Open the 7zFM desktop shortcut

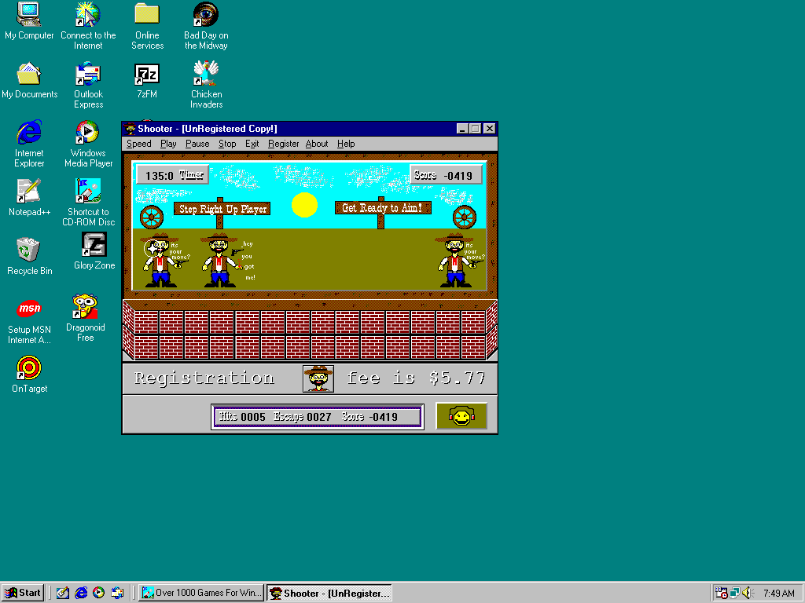click(147, 75)
